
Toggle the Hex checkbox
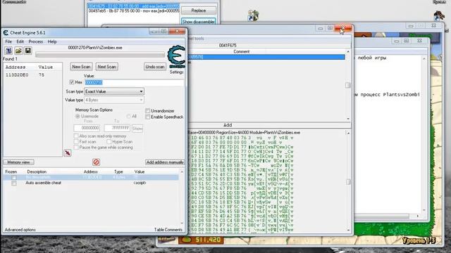point(72,82)
